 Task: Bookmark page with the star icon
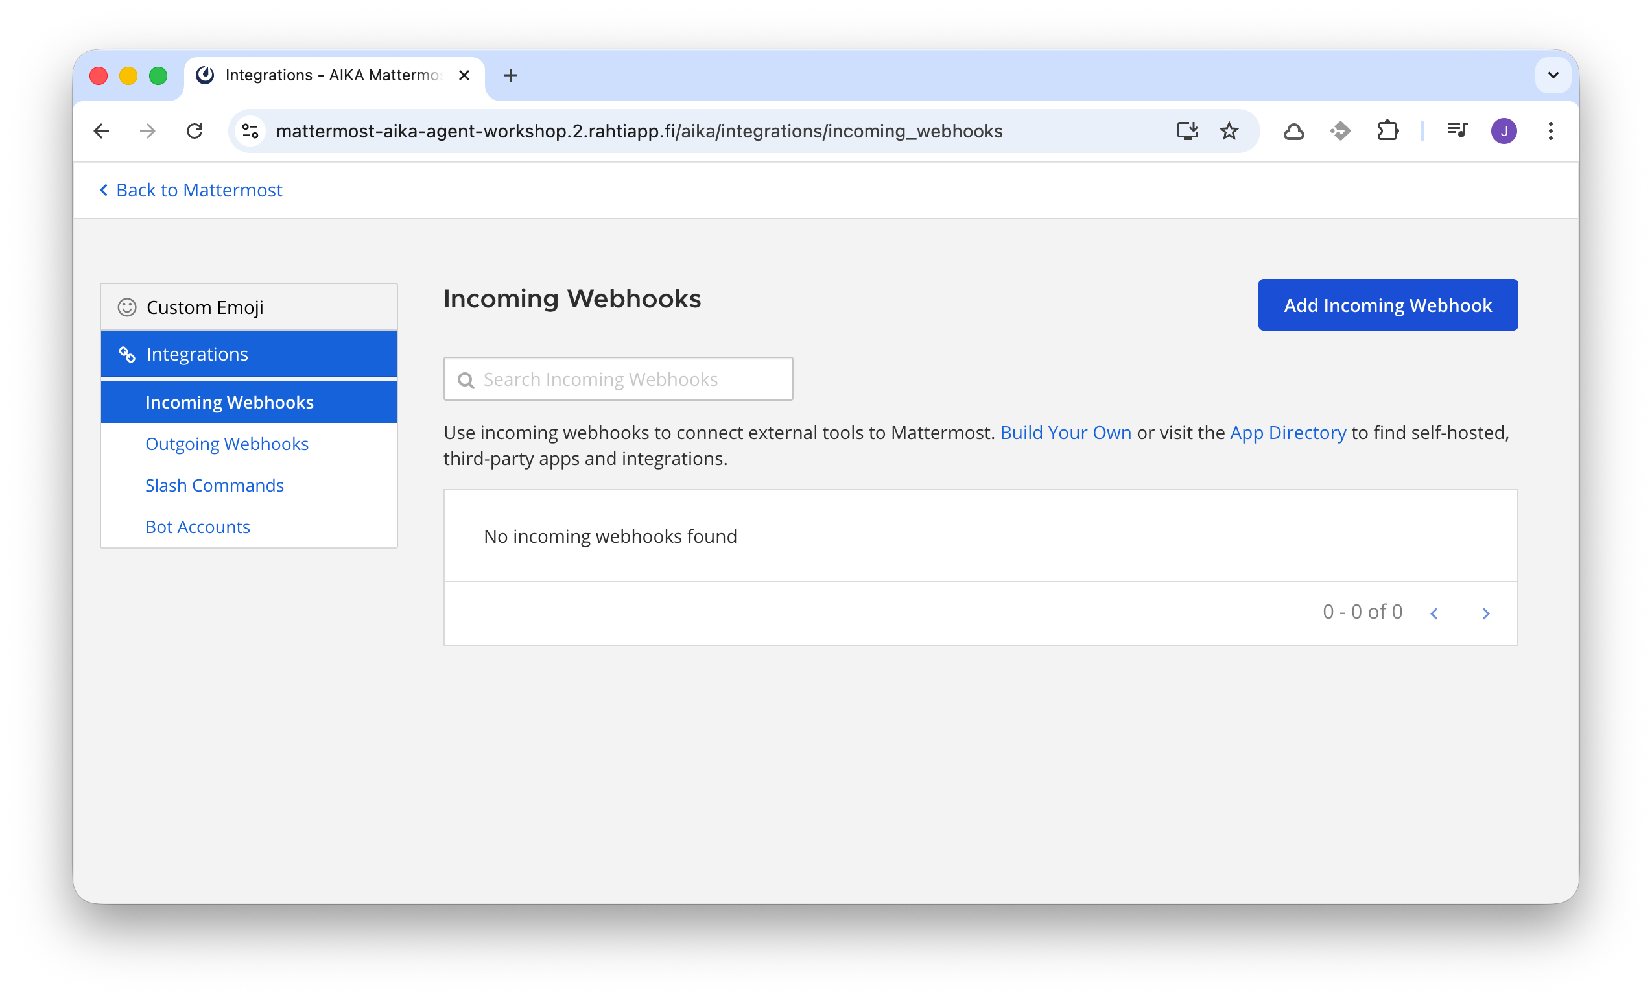[1228, 131]
